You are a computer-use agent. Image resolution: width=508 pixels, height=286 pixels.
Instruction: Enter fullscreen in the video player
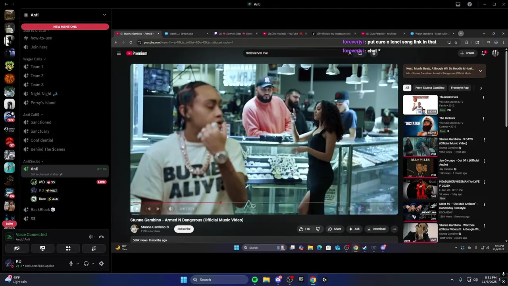click(390, 209)
